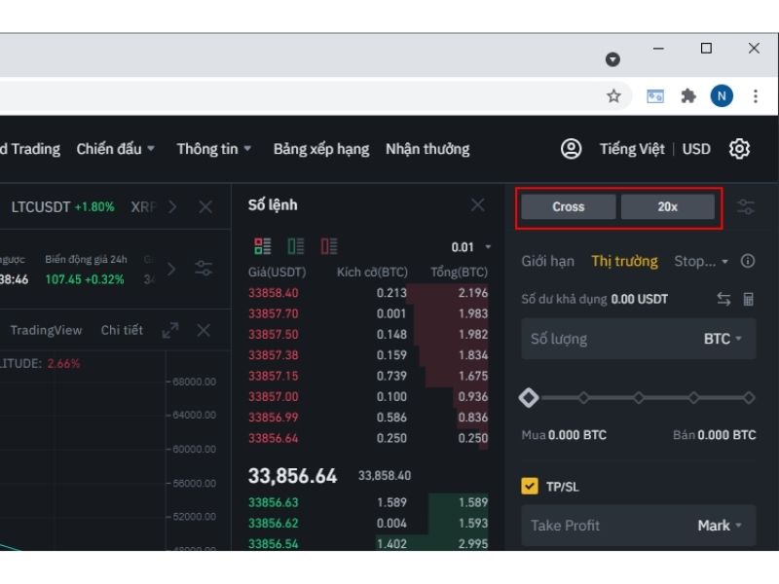Change Take Profit Mark price dropdown
This screenshot has width=779, height=584.
(x=720, y=526)
